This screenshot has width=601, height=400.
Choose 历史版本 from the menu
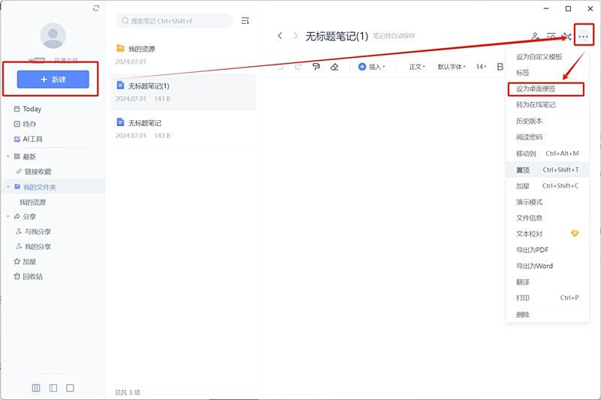[x=548, y=121]
